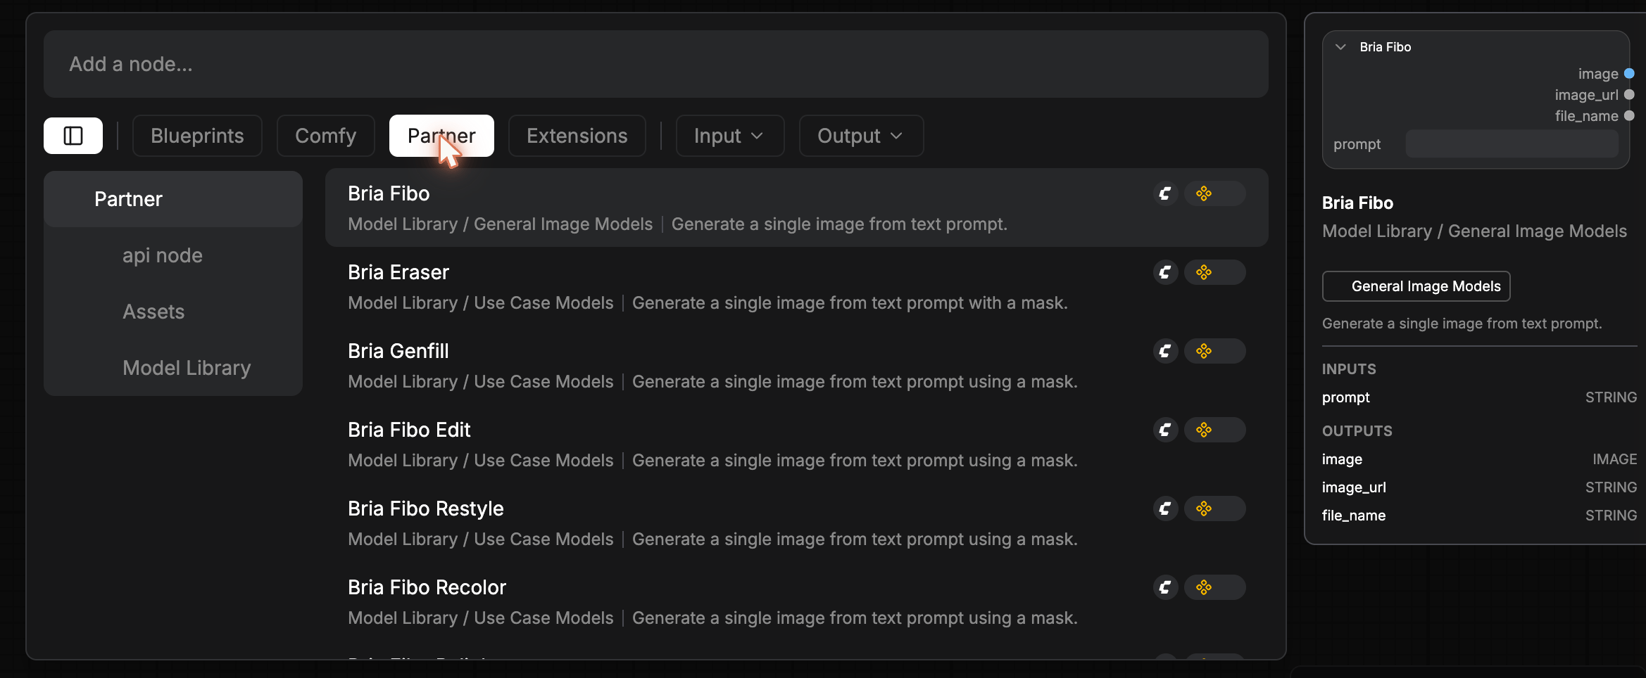Open the Model Library sidebar category

(173, 368)
